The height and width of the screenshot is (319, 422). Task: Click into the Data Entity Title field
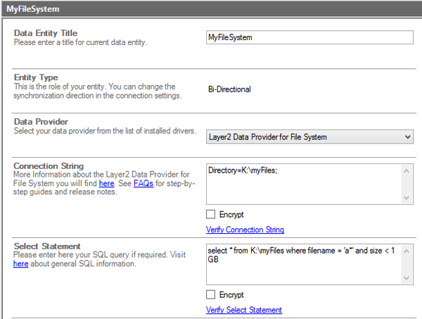pyautogui.click(x=309, y=37)
